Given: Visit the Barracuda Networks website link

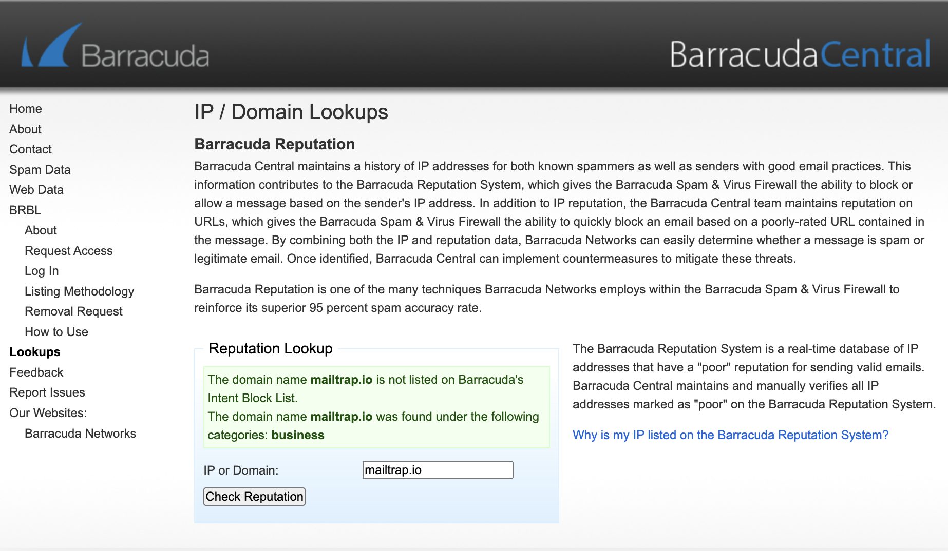Looking at the screenshot, I should pos(80,434).
